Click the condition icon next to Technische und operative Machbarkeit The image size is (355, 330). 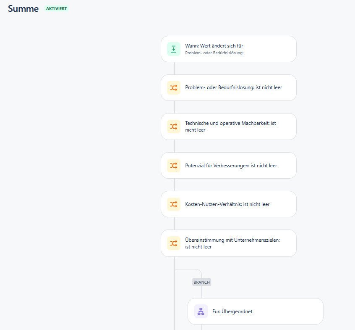click(174, 127)
